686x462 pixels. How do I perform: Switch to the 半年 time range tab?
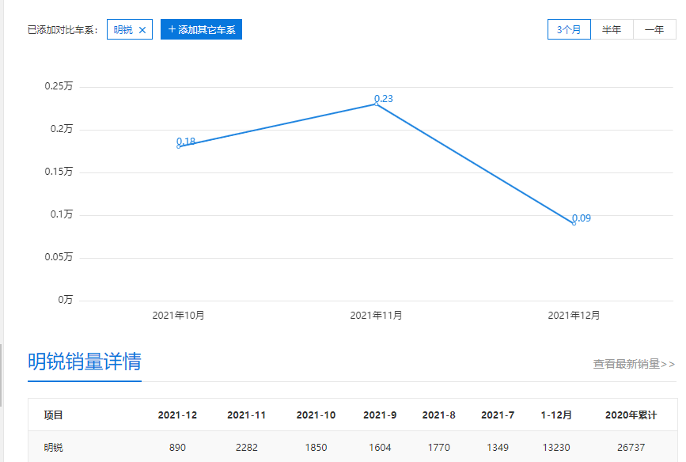pos(612,29)
